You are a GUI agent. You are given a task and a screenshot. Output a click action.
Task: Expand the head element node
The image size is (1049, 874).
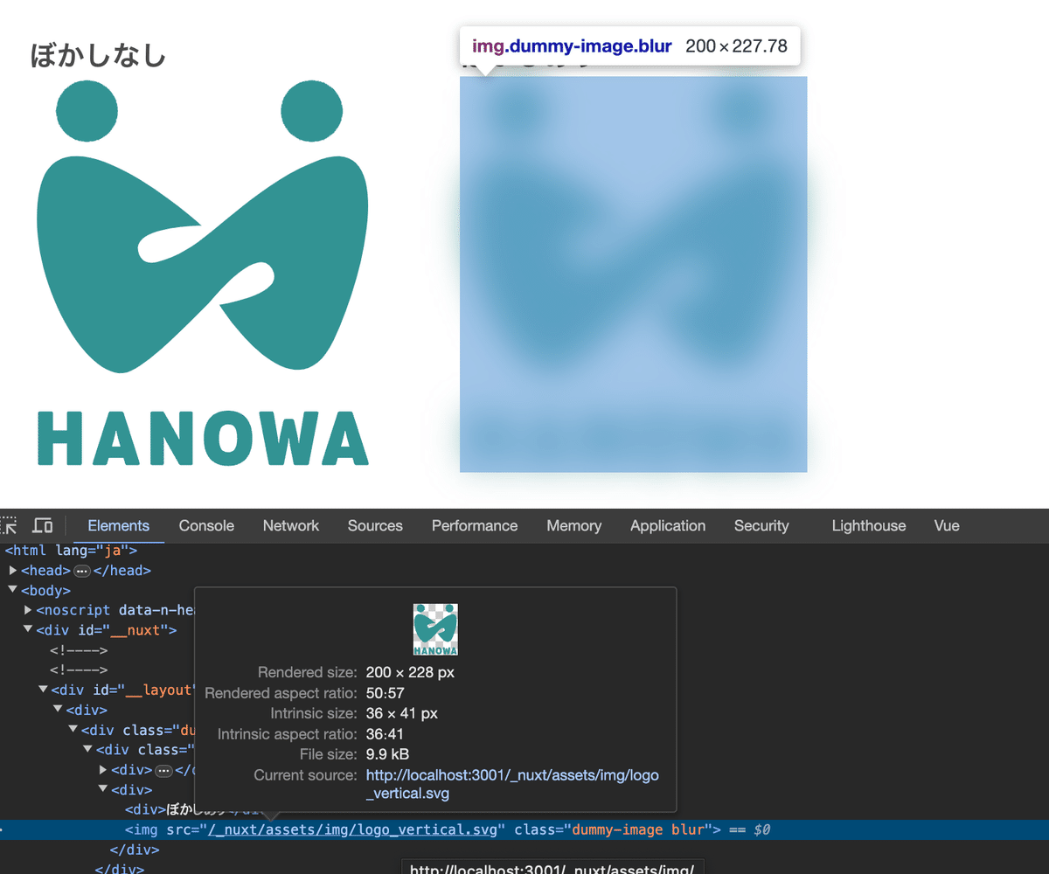click(13, 571)
